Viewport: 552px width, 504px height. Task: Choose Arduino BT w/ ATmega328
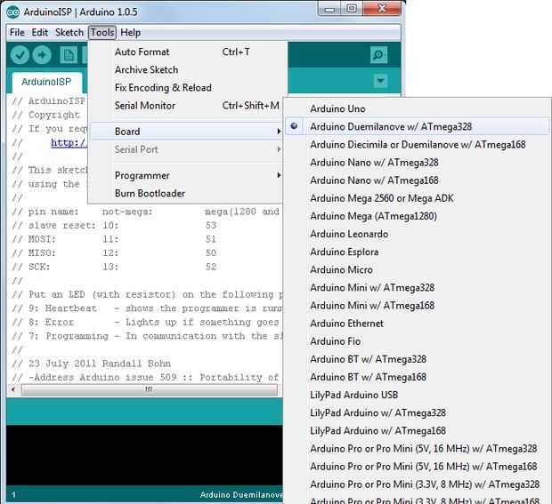coord(418,359)
